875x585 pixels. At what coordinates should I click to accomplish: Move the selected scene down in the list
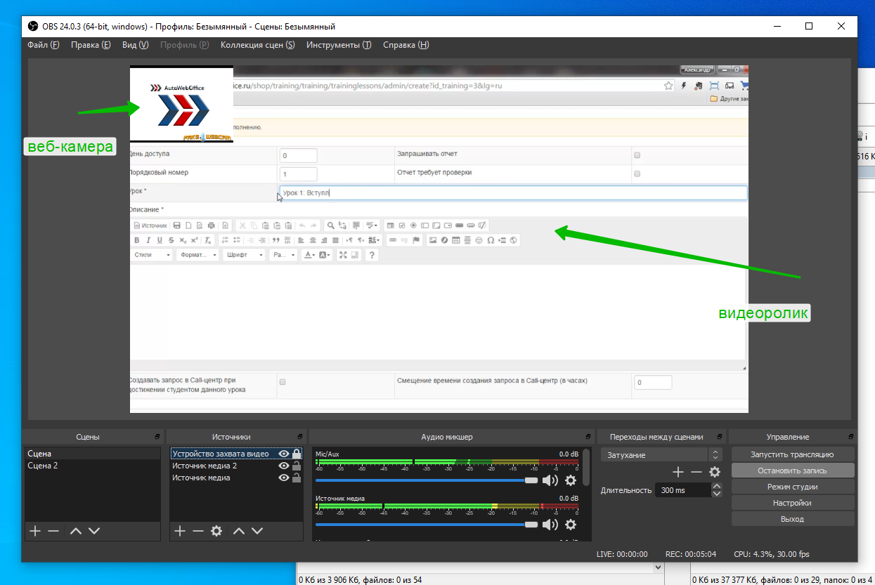tap(94, 531)
